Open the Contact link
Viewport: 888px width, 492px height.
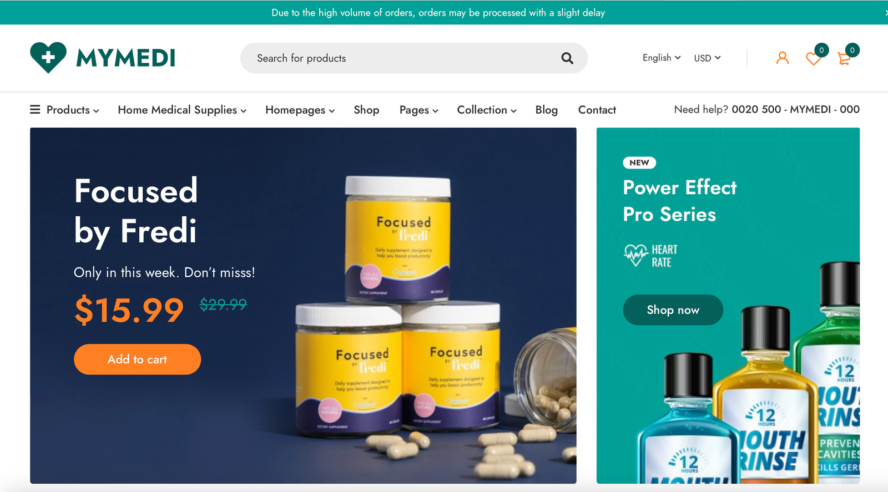(x=597, y=110)
